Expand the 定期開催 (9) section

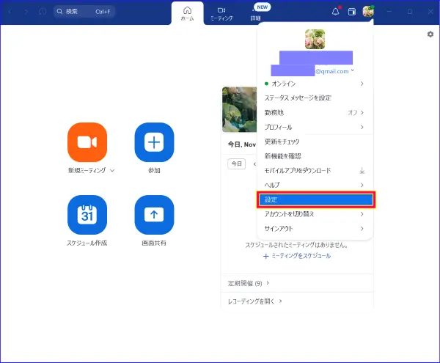point(249,283)
